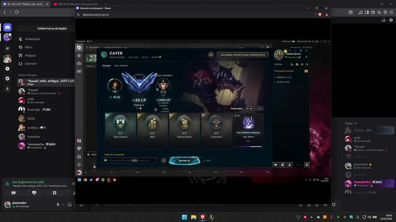
Task: Click 'Sohbet bul ya da başlat' search box
Action: pyautogui.click(x=46, y=28)
